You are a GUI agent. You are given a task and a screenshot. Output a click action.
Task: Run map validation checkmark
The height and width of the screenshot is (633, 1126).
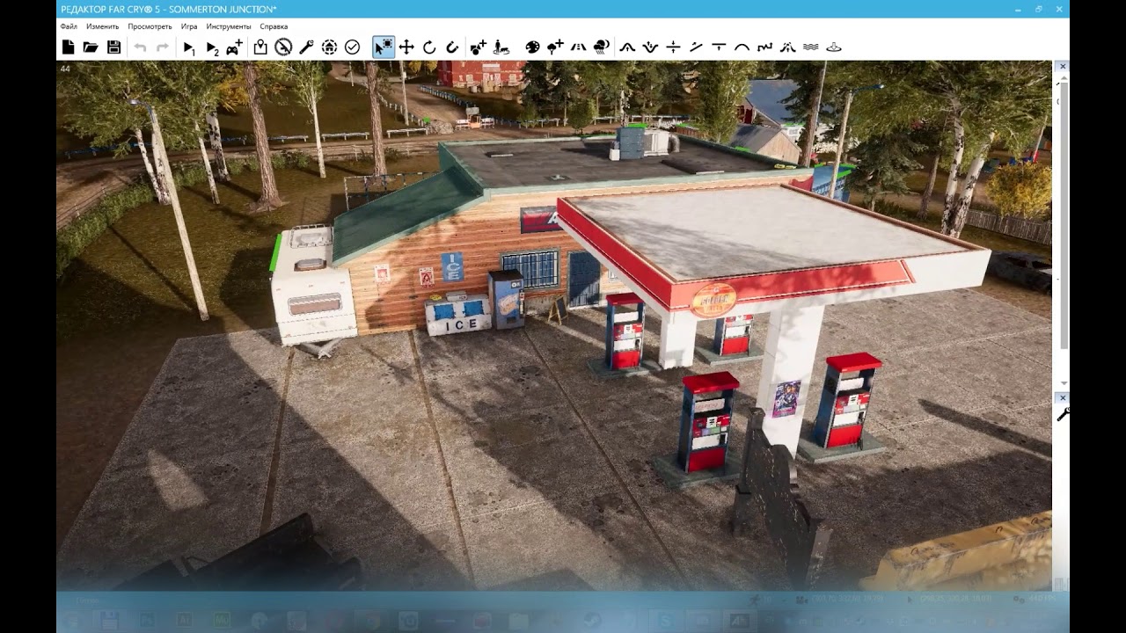(352, 47)
